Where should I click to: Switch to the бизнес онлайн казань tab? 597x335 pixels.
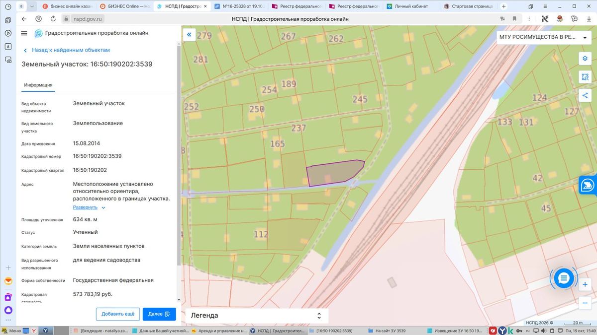pyautogui.click(x=68, y=6)
